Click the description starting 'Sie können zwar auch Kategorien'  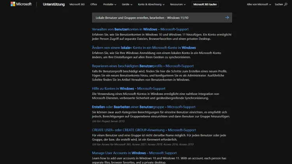pyautogui.click(x=161, y=114)
